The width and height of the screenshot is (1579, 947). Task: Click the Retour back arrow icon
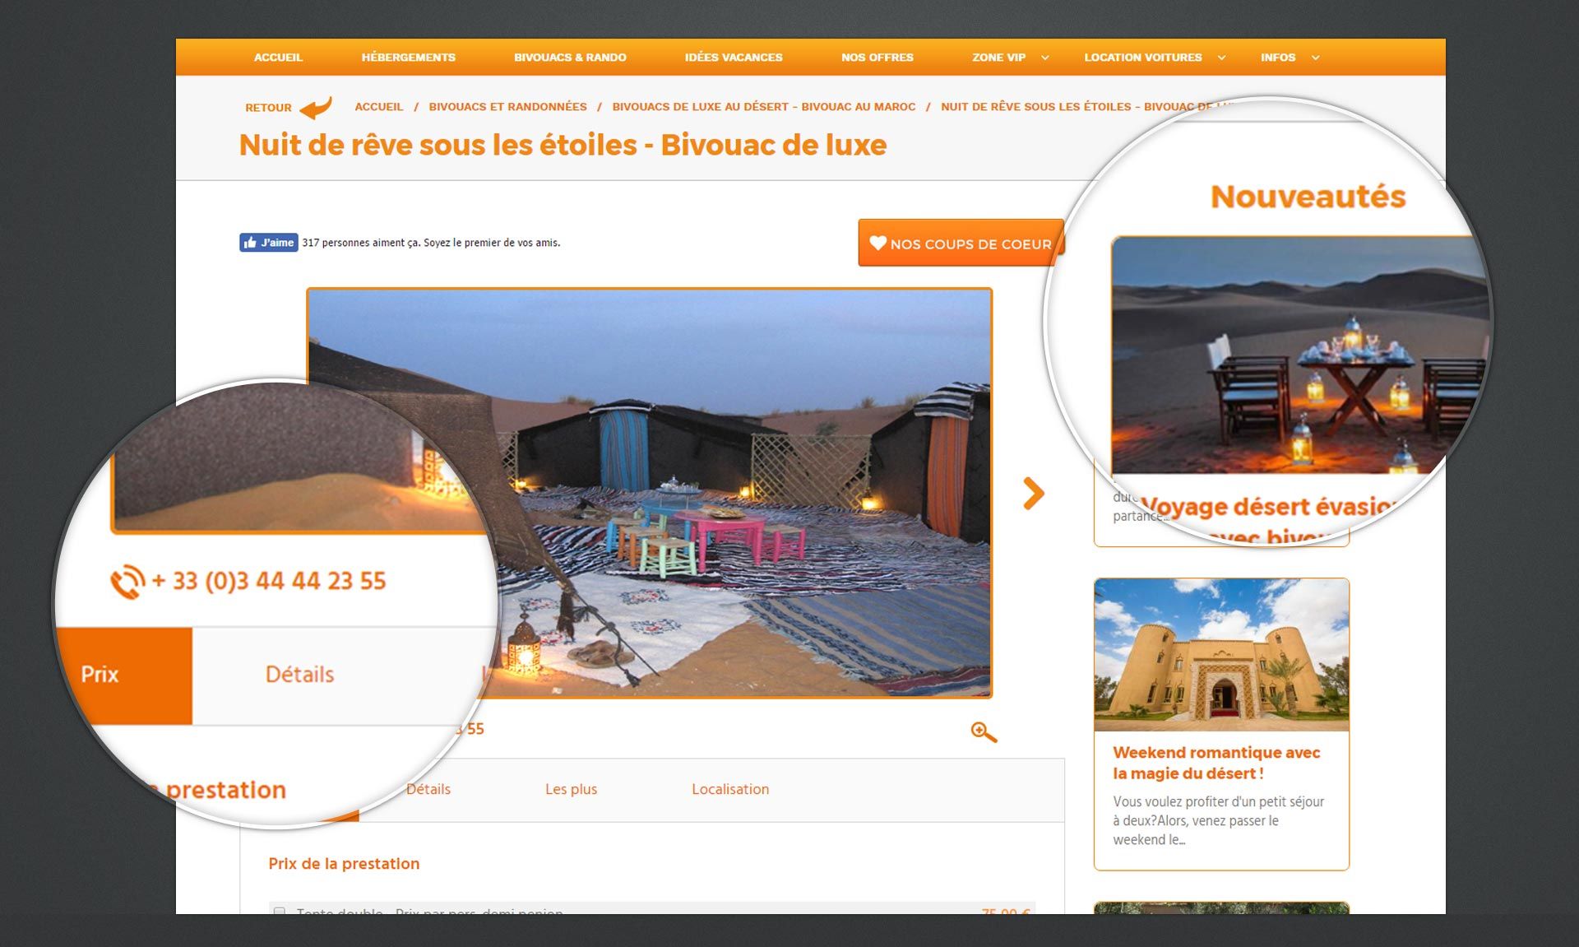pos(316,108)
